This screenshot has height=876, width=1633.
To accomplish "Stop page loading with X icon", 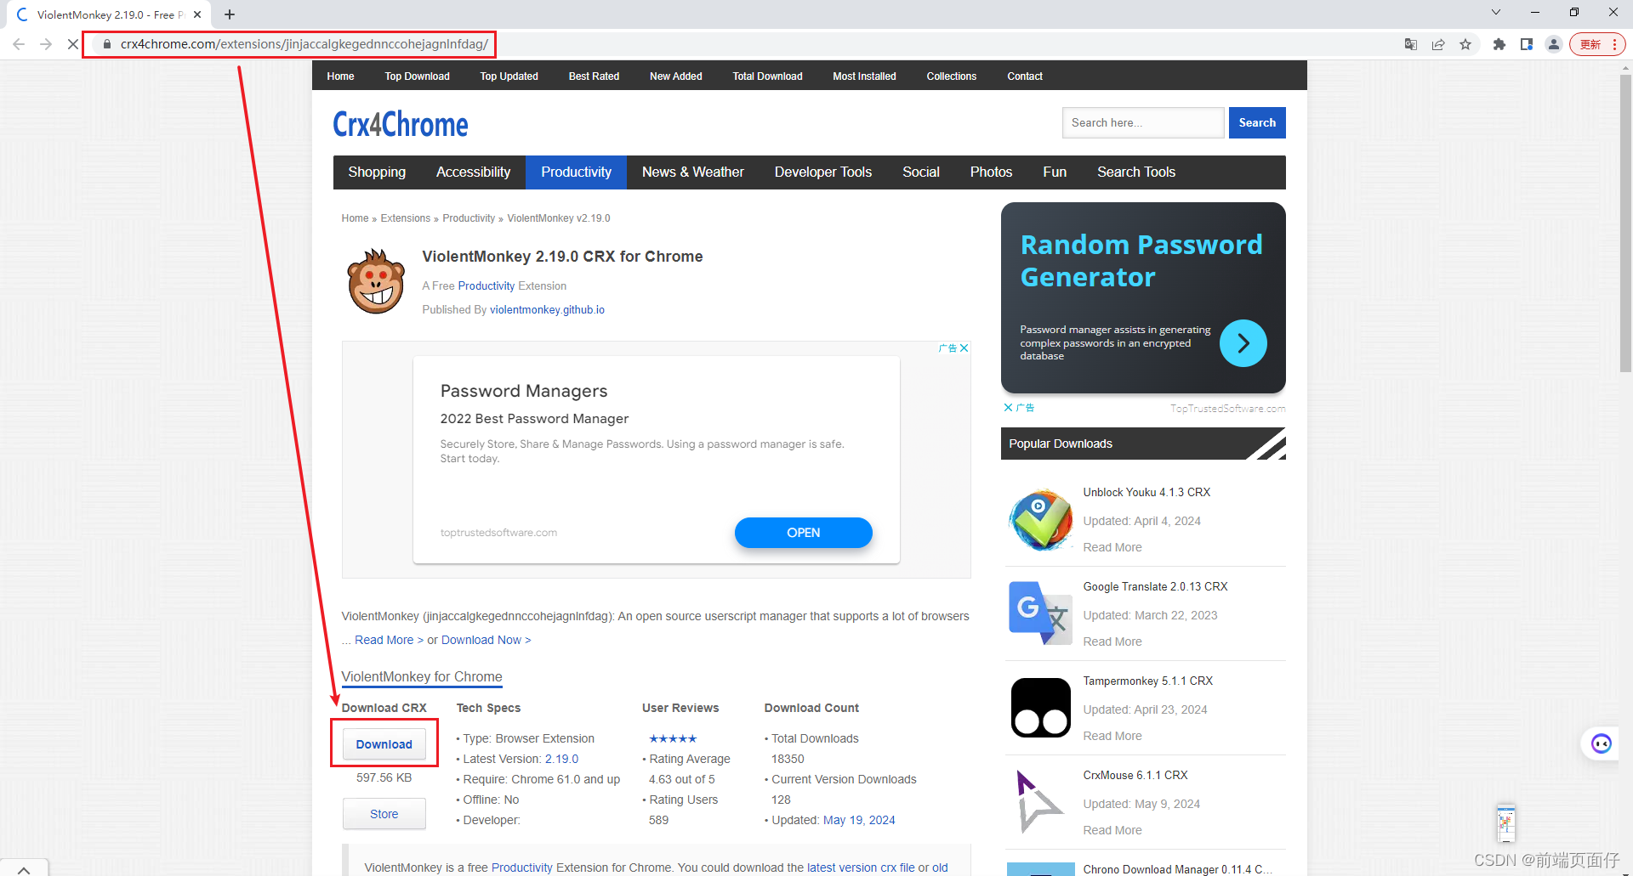I will click(x=73, y=44).
